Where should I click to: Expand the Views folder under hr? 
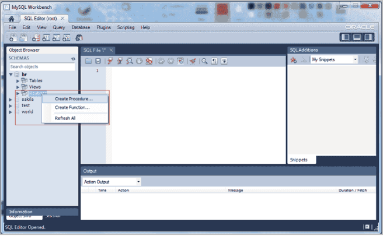[18, 87]
